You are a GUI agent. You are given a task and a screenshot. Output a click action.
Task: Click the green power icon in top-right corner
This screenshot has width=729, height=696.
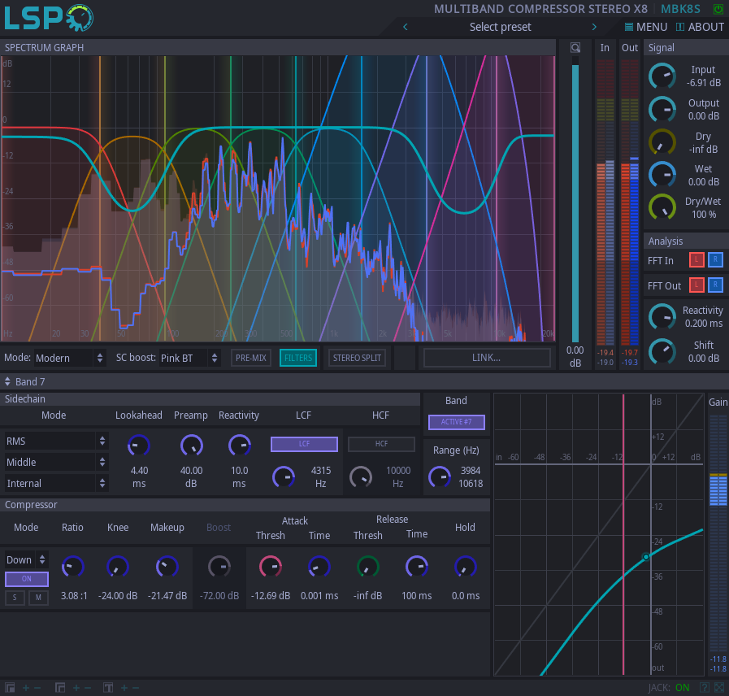[718, 8]
